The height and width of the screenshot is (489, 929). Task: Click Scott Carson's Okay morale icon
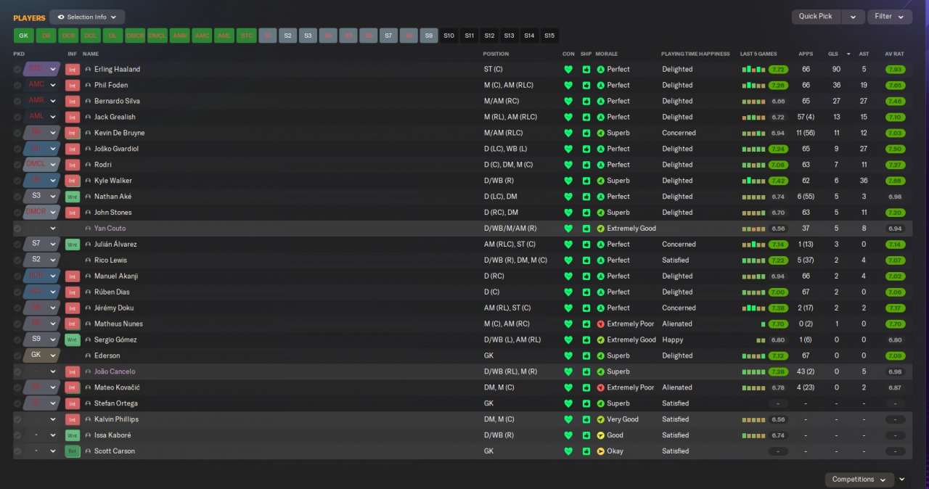[600, 451]
